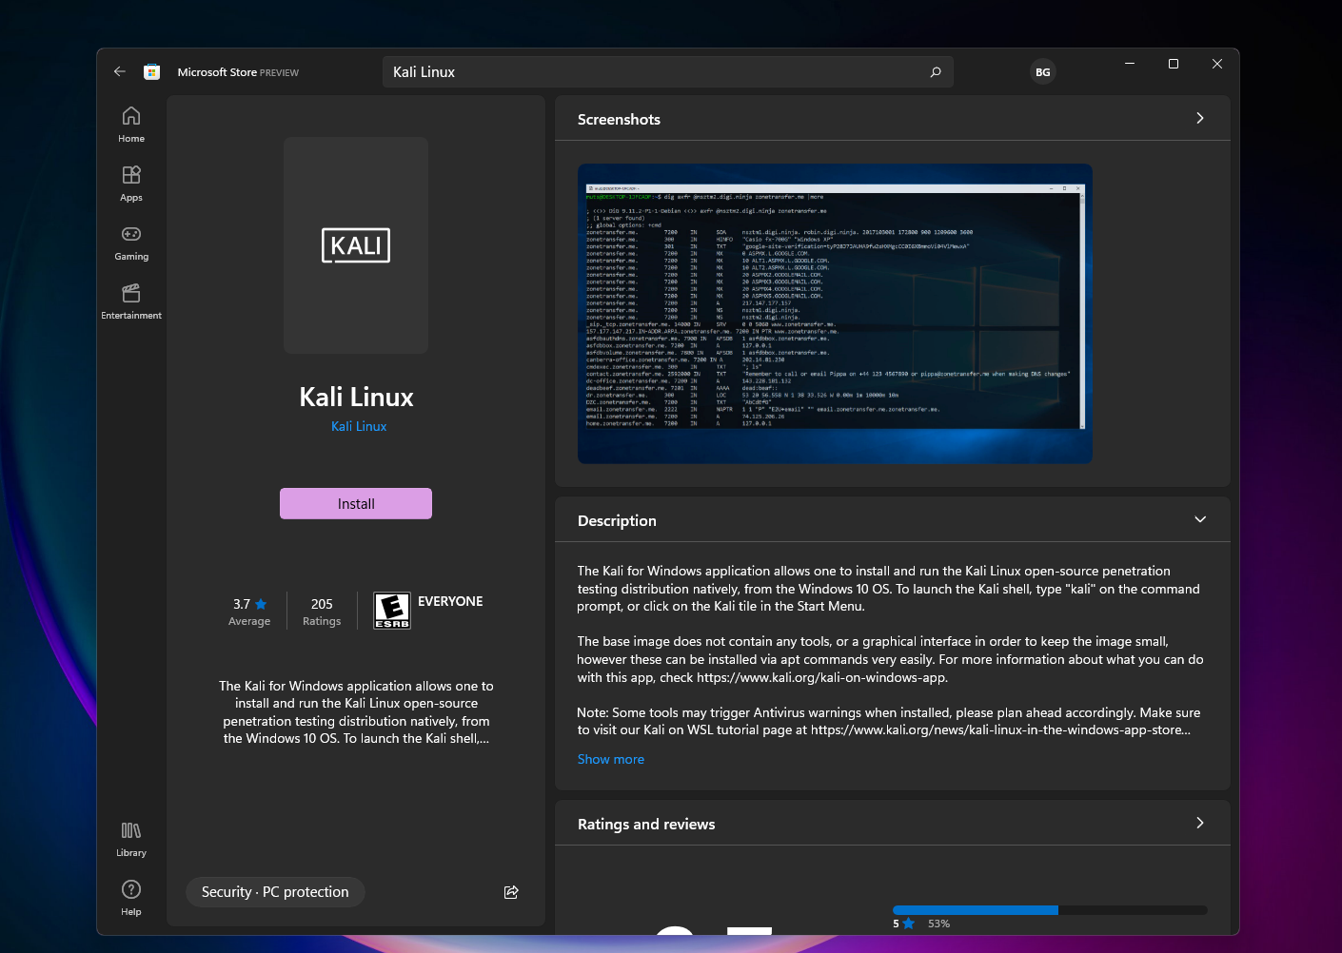Click the 53% label
1342x953 pixels.
[938, 924]
